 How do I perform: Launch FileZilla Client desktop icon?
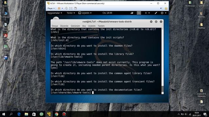6,38
